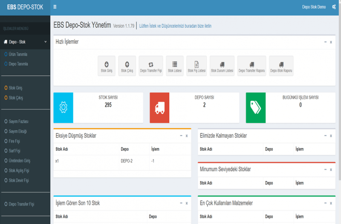Click the blue gear Stok Sayısı icon

click(63, 108)
